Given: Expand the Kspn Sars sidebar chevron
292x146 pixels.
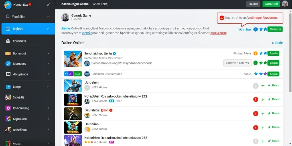Looking at the screenshot, I should [48, 119].
